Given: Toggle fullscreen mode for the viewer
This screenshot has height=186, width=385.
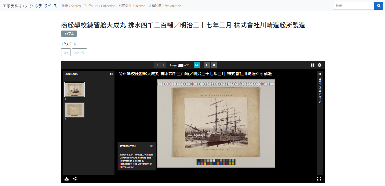Looking at the screenshot, I should tap(319, 179).
